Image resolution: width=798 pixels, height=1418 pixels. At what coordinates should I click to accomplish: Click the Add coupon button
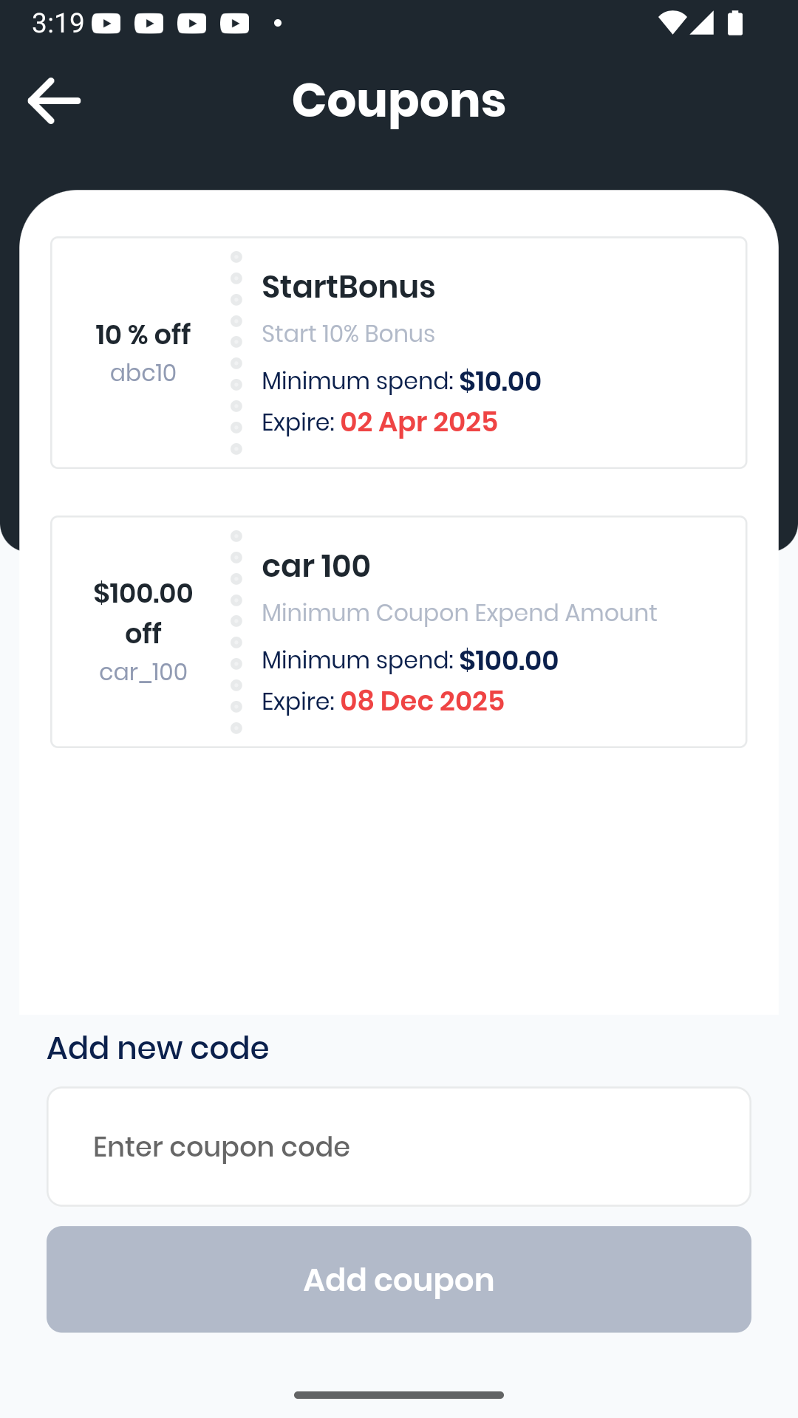pos(399,1279)
